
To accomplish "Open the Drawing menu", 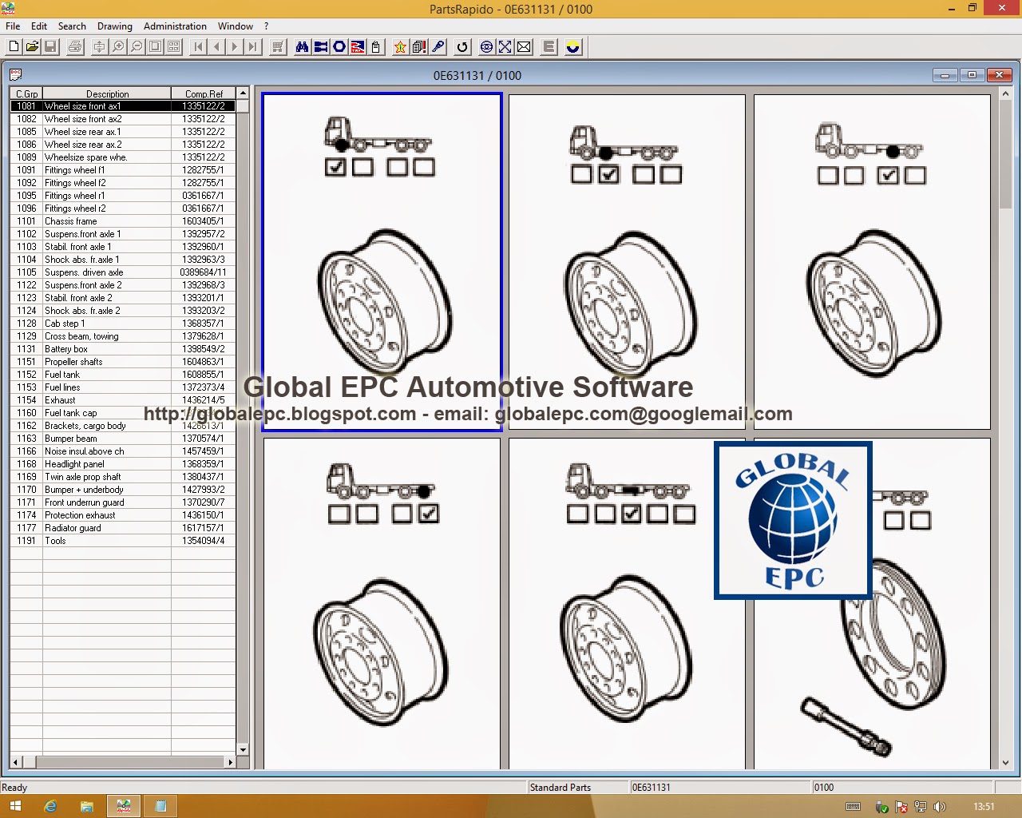I will pos(115,26).
